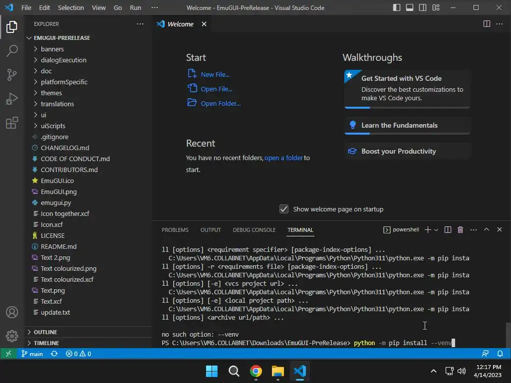Open the File menu
Viewport: 511px width, 383px height.
(26, 7)
